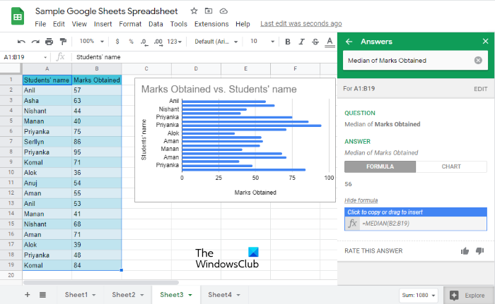Open the name box A1:B19 dropdown

(45, 57)
